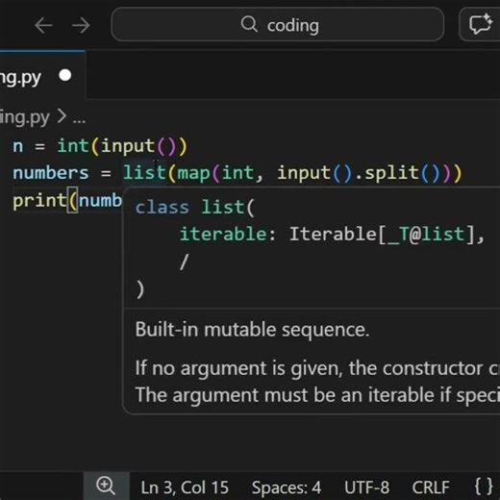Open Go to Line via Ln 3, Col 15
The width and height of the screenshot is (500, 500).
(185, 487)
